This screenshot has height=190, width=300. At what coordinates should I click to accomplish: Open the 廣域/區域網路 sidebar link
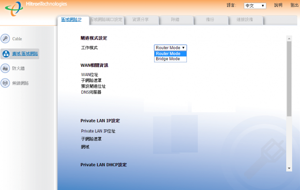[x=25, y=54]
